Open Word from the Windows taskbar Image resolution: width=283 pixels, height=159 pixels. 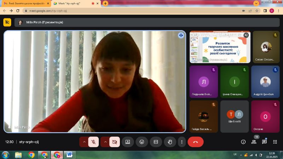click(x=69, y=155)
